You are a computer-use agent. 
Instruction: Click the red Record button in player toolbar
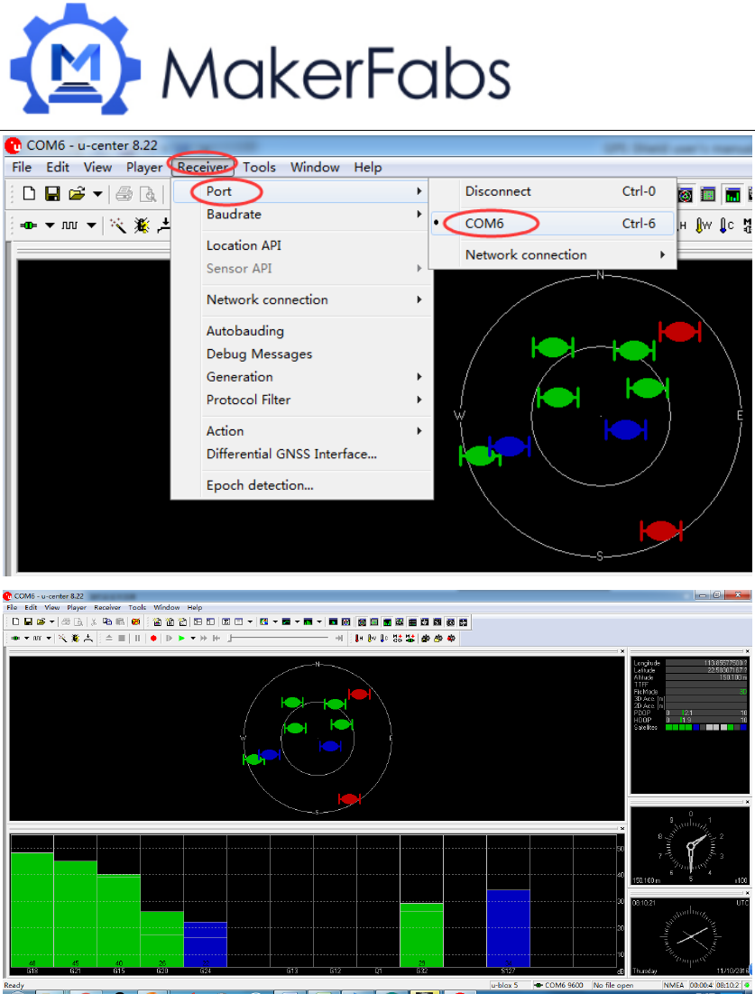point(153,639)
